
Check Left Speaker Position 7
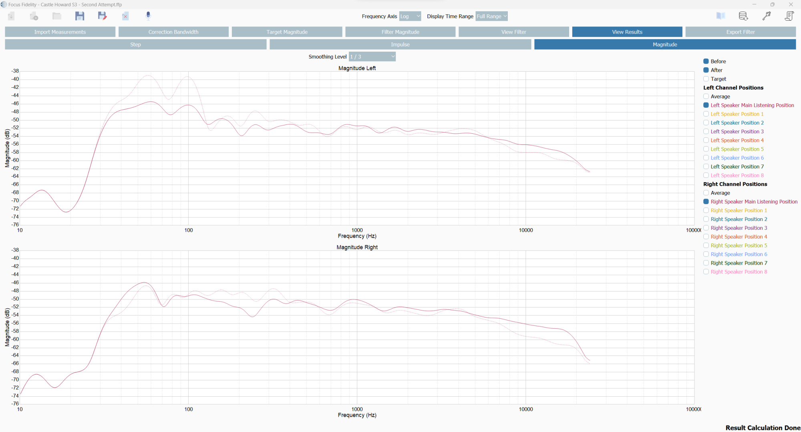click(706, 167)
